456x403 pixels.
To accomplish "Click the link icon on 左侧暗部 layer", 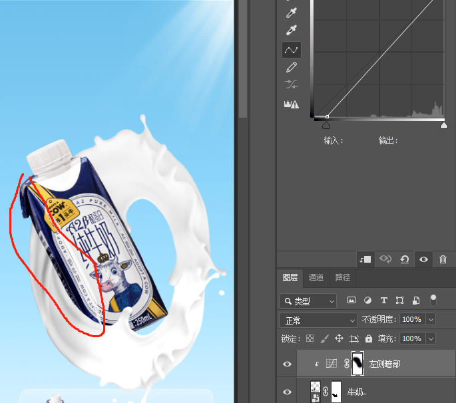I will click(346, 364).
